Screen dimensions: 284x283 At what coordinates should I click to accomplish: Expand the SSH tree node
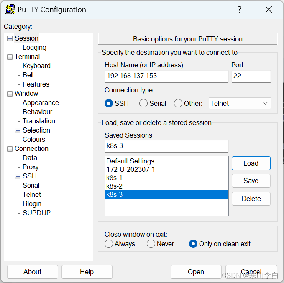coord(18,176)
